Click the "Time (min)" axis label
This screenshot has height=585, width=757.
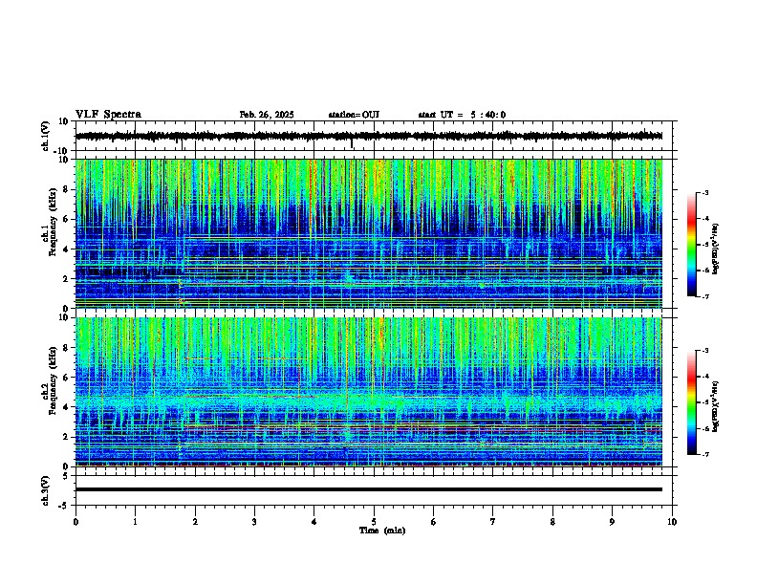pos(382,531)
